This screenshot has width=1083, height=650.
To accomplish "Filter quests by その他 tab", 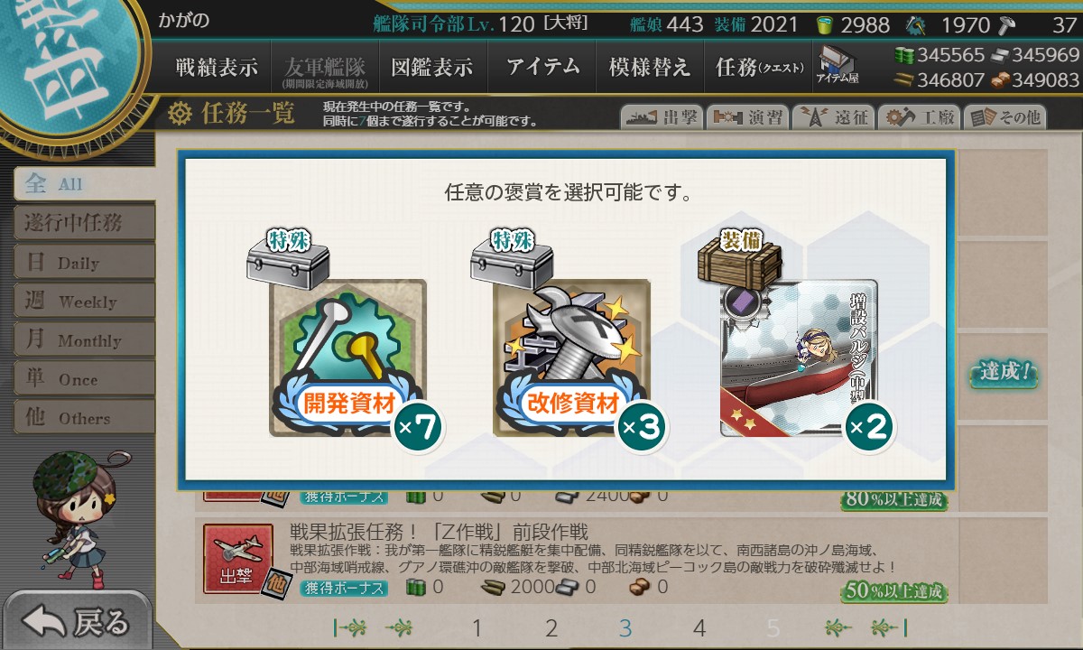I will pos(1004,116).
